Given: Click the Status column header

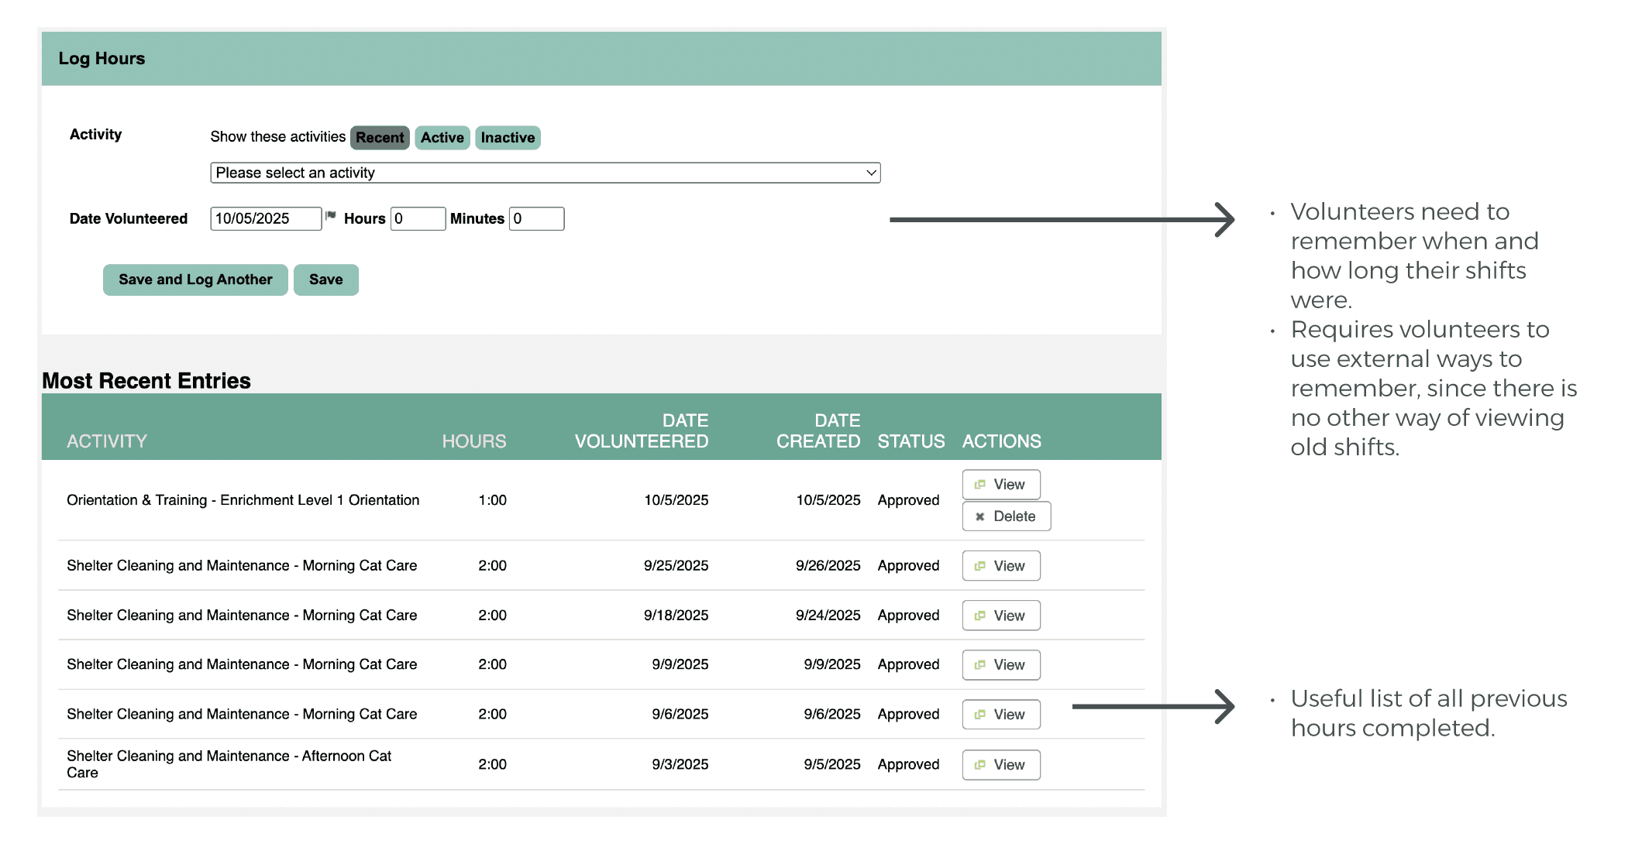Looking at the screenshot, I should (x=910, y=441).
